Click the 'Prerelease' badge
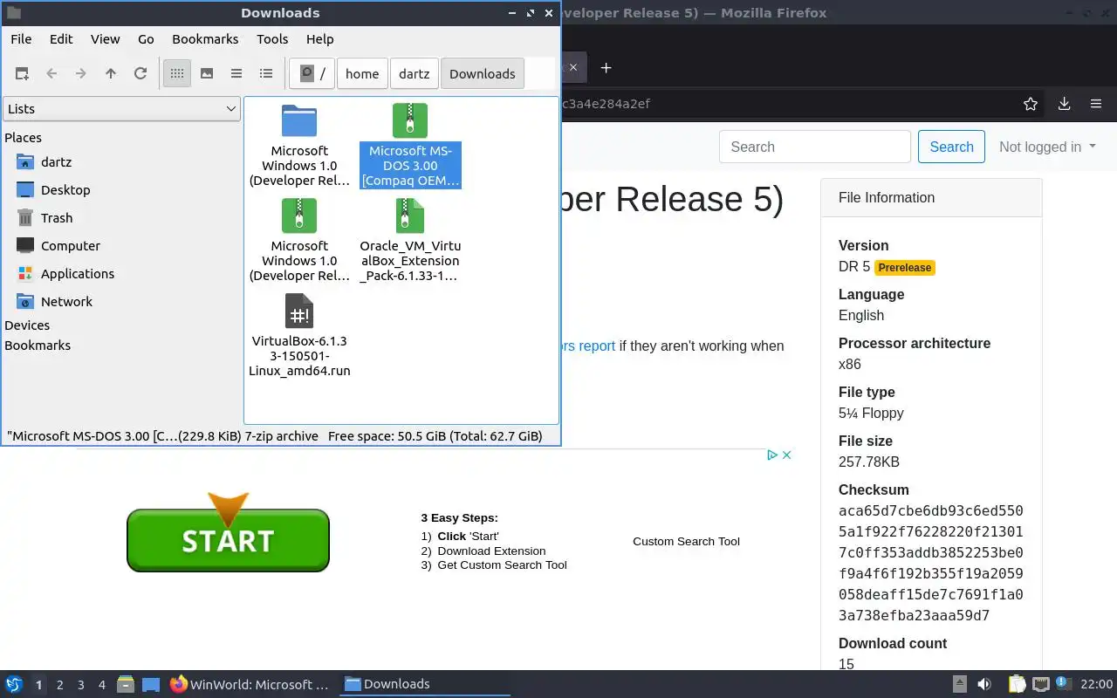 click(905, 268)
